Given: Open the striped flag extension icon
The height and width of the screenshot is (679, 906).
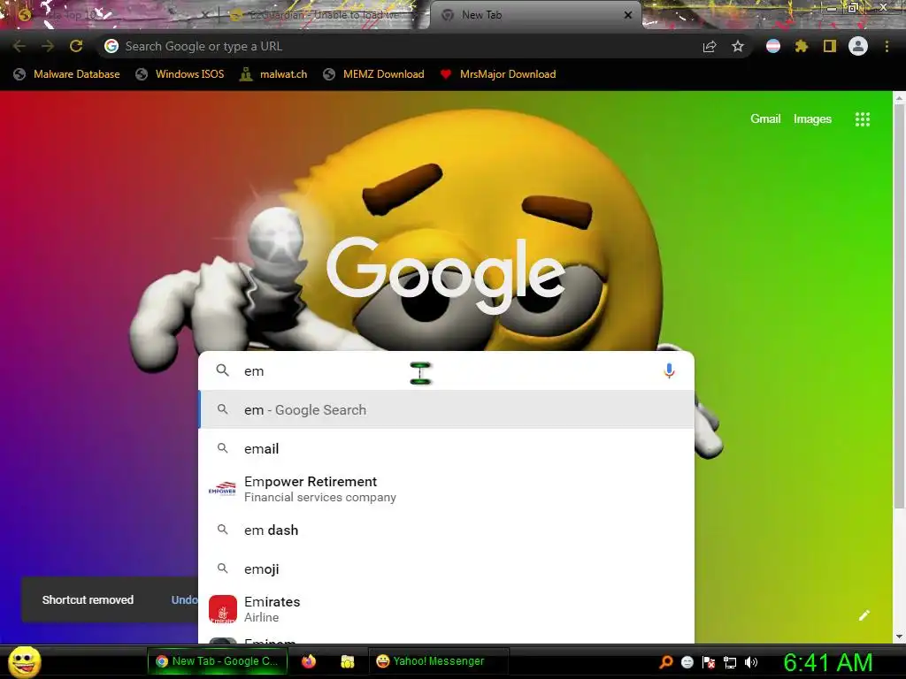Looking at the screenshot, I should (x=773, y=46).
